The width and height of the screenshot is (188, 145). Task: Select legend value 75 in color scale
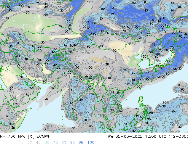click(55, 142)
